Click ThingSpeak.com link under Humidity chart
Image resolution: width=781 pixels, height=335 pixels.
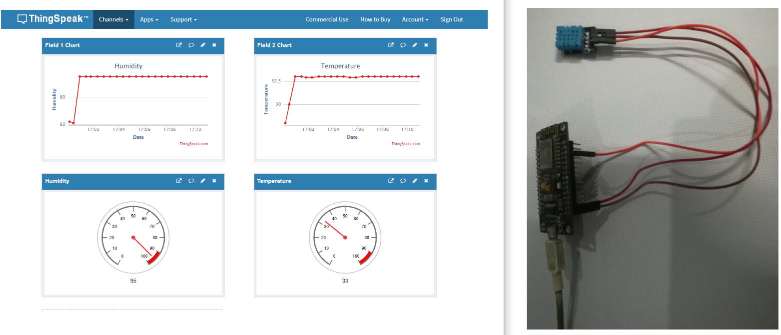coord(193,144)
